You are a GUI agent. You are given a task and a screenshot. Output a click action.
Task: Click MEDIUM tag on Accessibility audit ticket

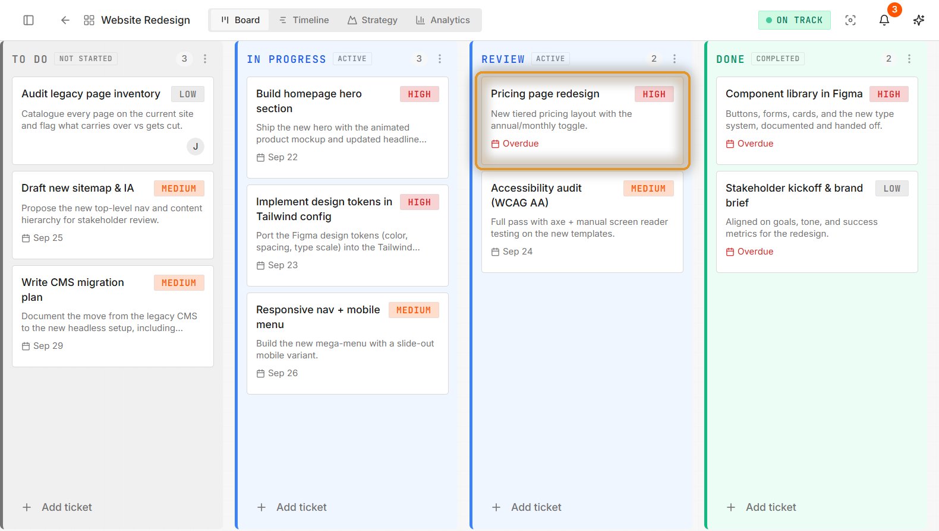click(648, 189)
